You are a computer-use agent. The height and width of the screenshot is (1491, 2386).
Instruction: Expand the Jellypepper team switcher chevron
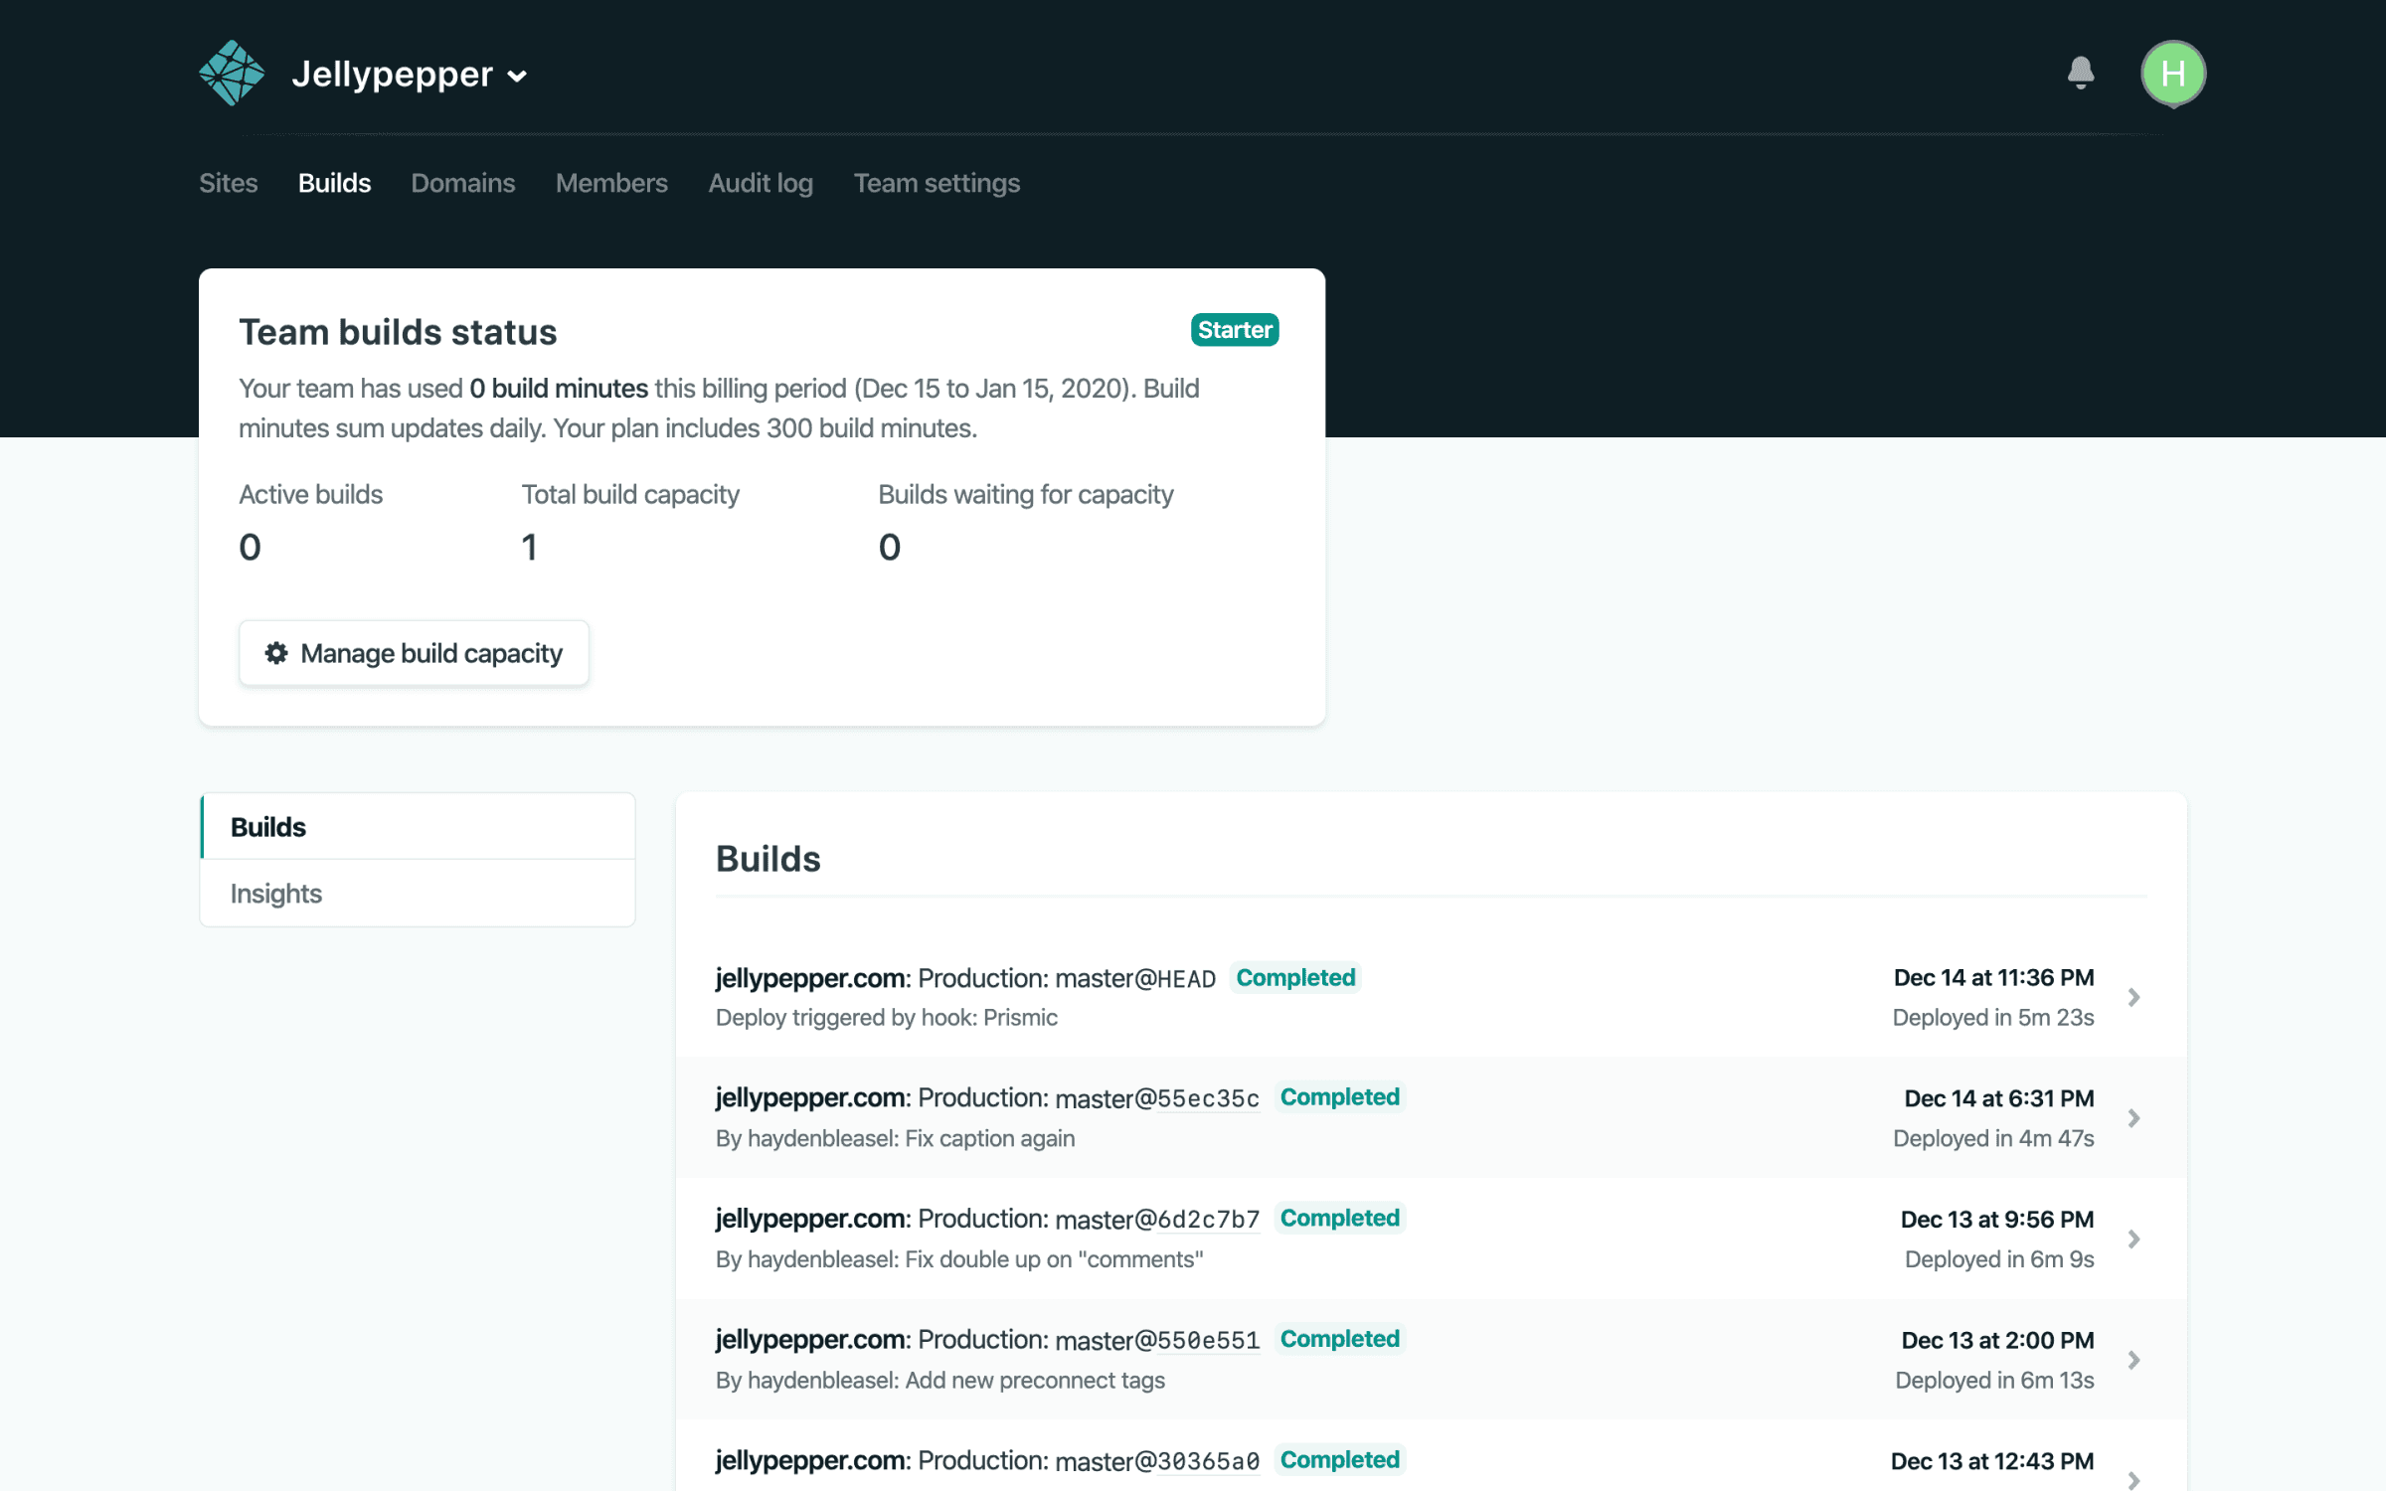[517, 77]
